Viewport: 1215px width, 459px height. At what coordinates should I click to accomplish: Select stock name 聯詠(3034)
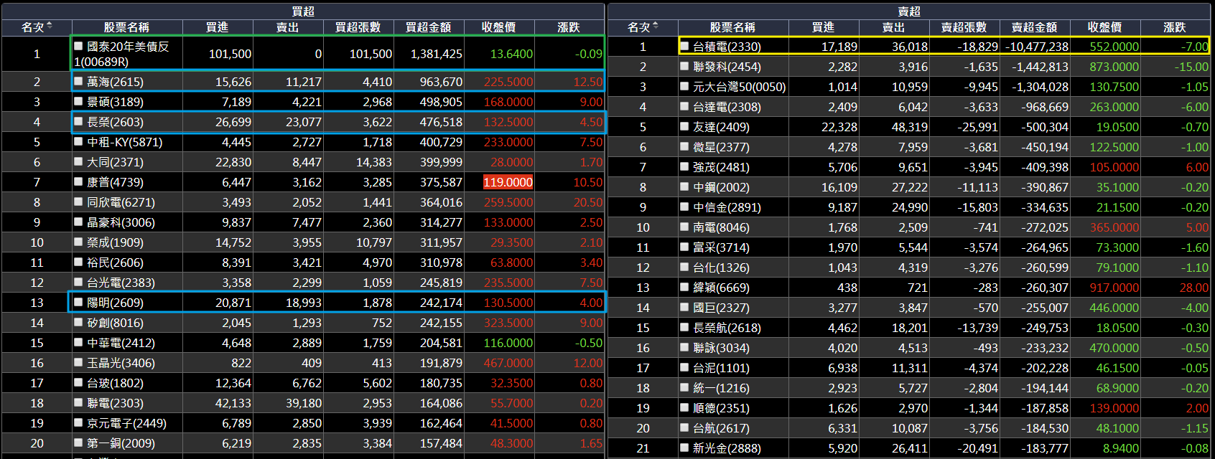[721, 348]
